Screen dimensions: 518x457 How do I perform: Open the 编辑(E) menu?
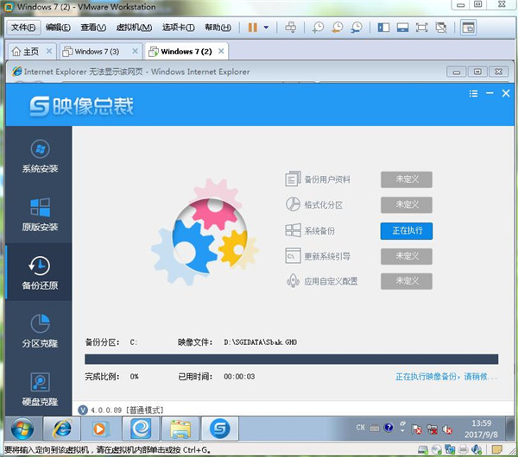pyautogui.click(x=58, y=28)
